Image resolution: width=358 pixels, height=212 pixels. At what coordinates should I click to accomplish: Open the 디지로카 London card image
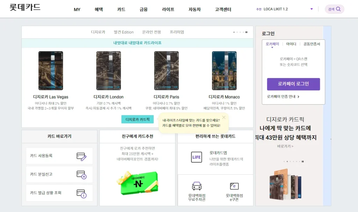click(x=108, y=70)
